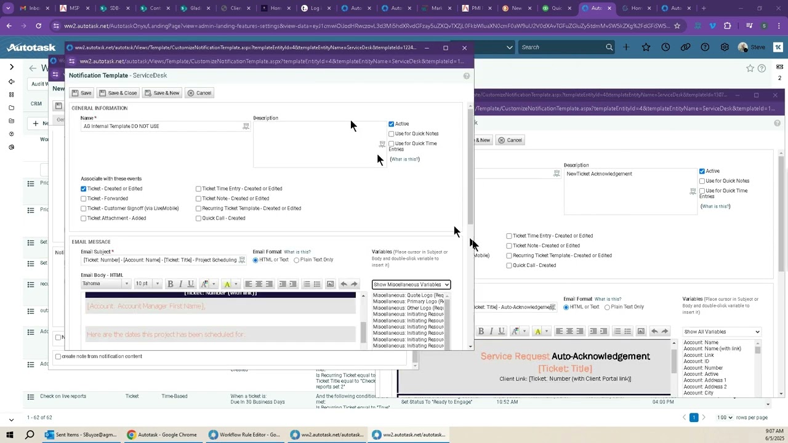The image size is (788, 443).
Task: Click outdent icon in front email editor
Action: (283, 284)
